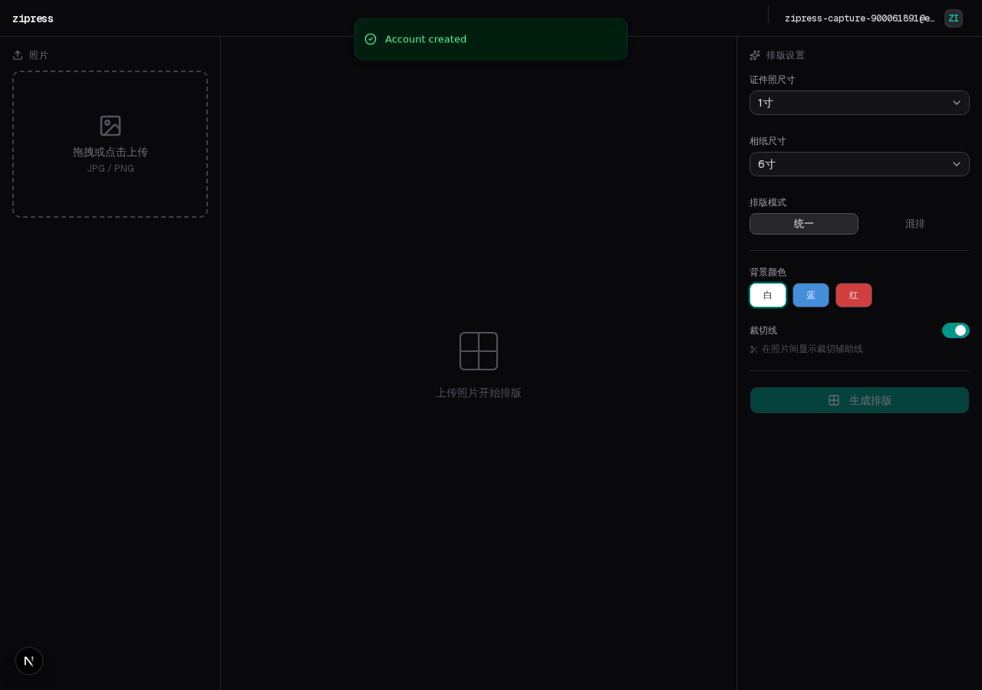The width and height of the screenshot is (982, 690).
Task: Click the scissors icon under 裁切线
Action: click(753, 350)
